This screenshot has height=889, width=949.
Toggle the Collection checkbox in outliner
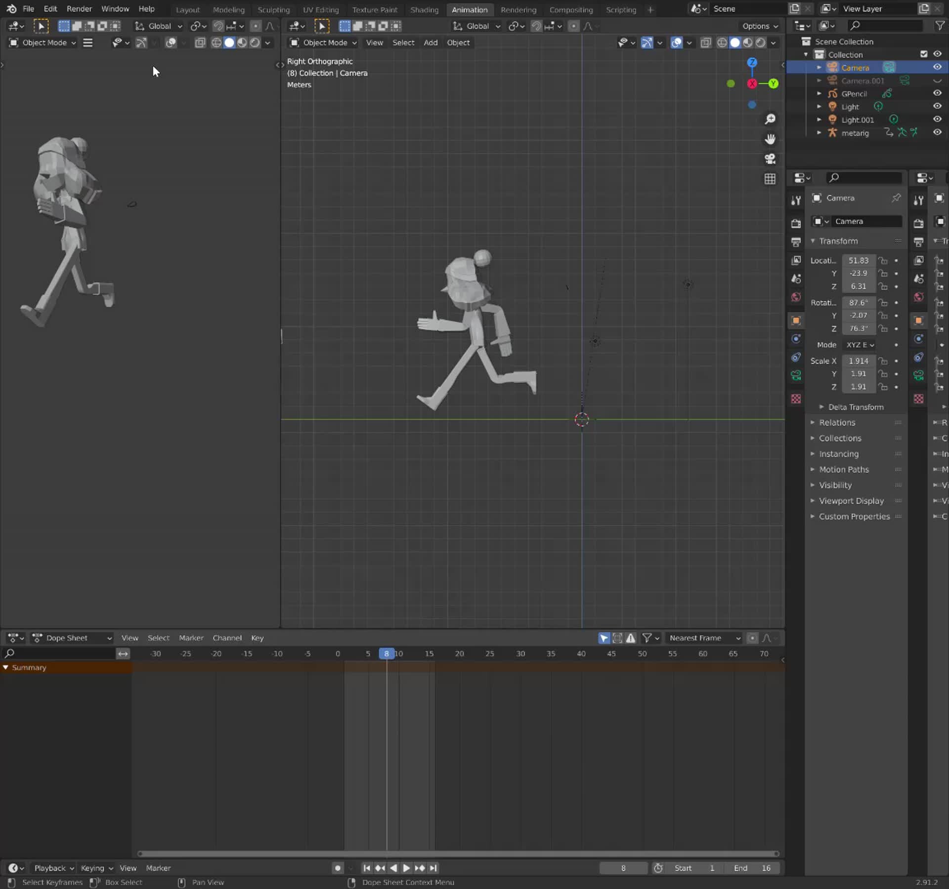(923, 54)
